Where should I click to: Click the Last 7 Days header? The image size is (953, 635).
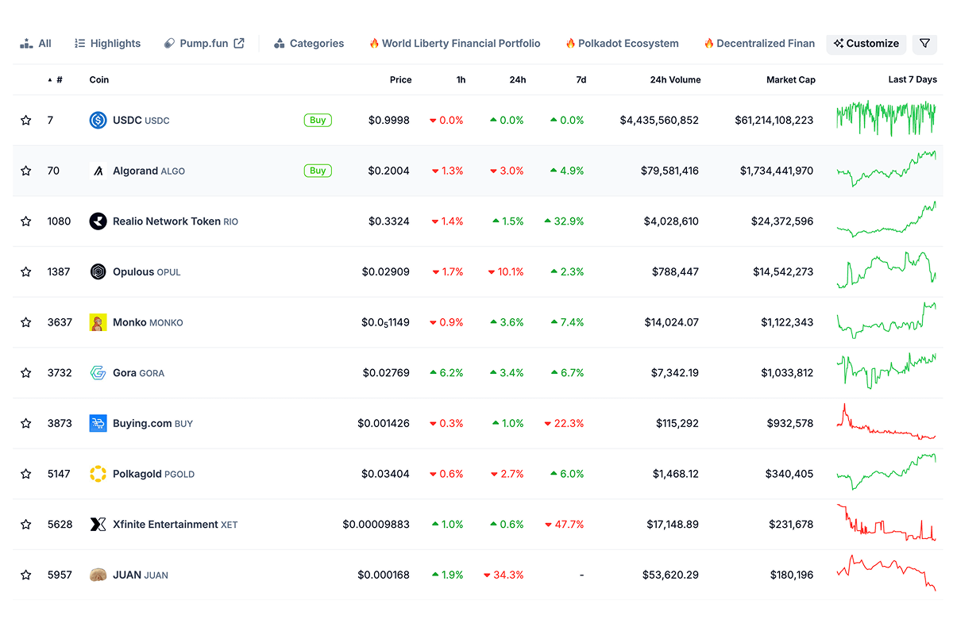(x=912, y=79)
